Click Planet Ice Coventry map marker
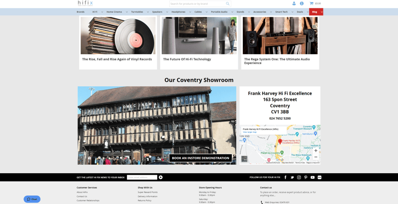The height and width of the screenshot is (204, 398). coord(282,152)
